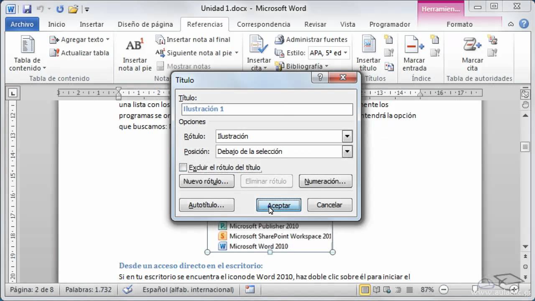Click the zoom slider handle

(474, 289)
